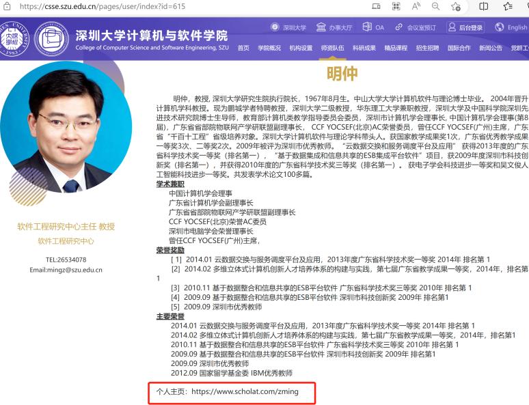Click the apps grid icon in address bar
This screenshot has width=529, height=405.
click(396, 6)
